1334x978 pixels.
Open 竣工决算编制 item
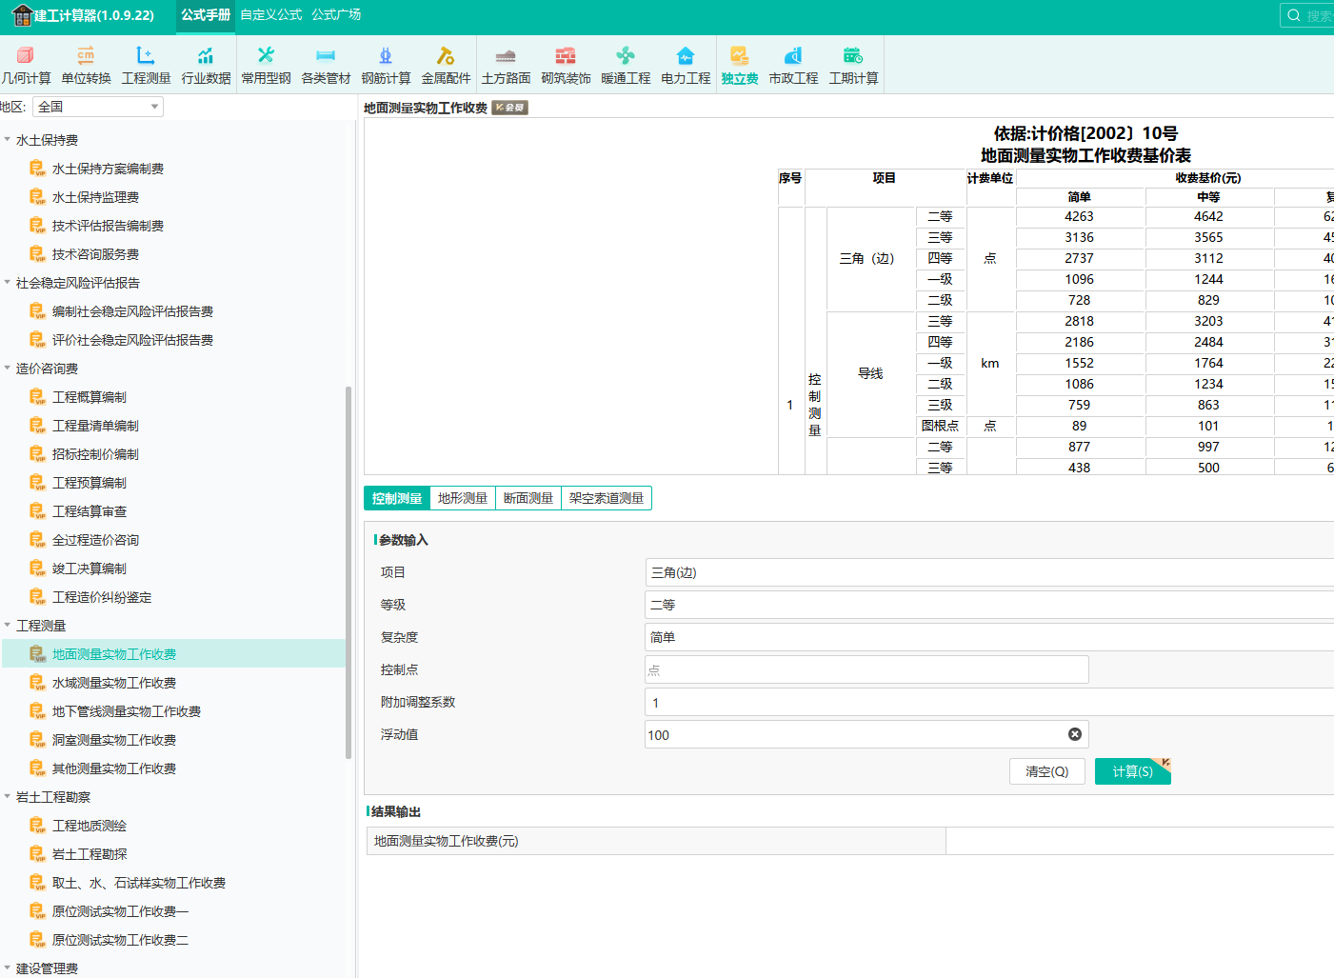click(90, 569)
